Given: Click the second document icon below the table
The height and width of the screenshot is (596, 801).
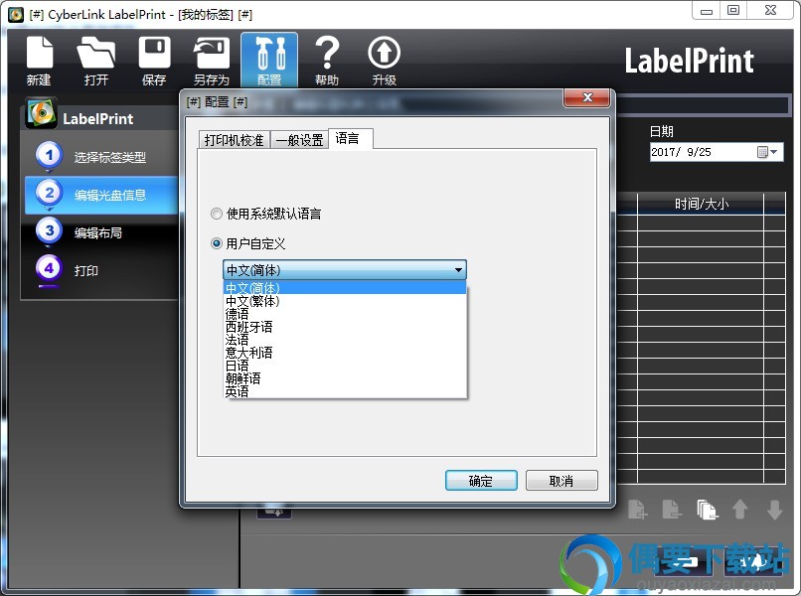Looking at the screenshot, I should pos(671,510).
